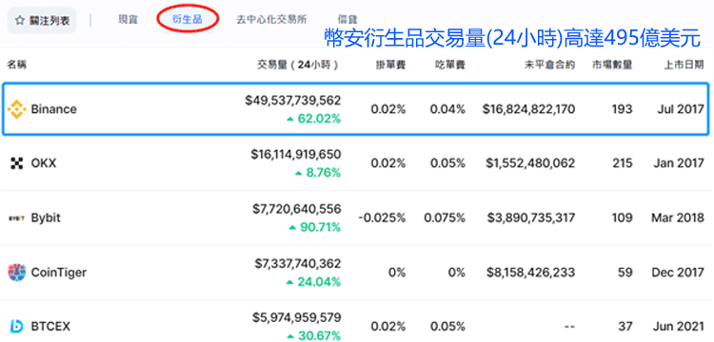Sort by 交易量（24小時）column header
Viewport: 714px width, 342px height.
[x=298, y=65]
